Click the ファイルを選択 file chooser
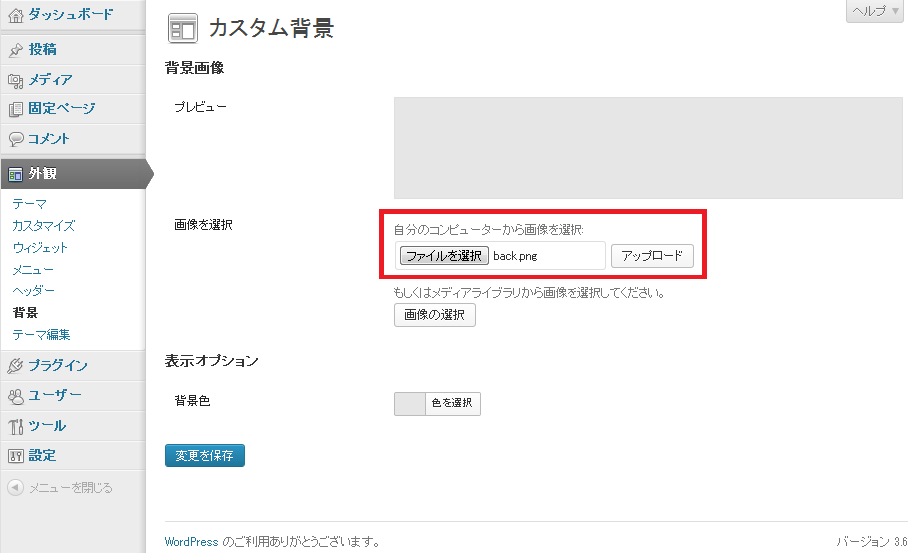 (444, 256)
